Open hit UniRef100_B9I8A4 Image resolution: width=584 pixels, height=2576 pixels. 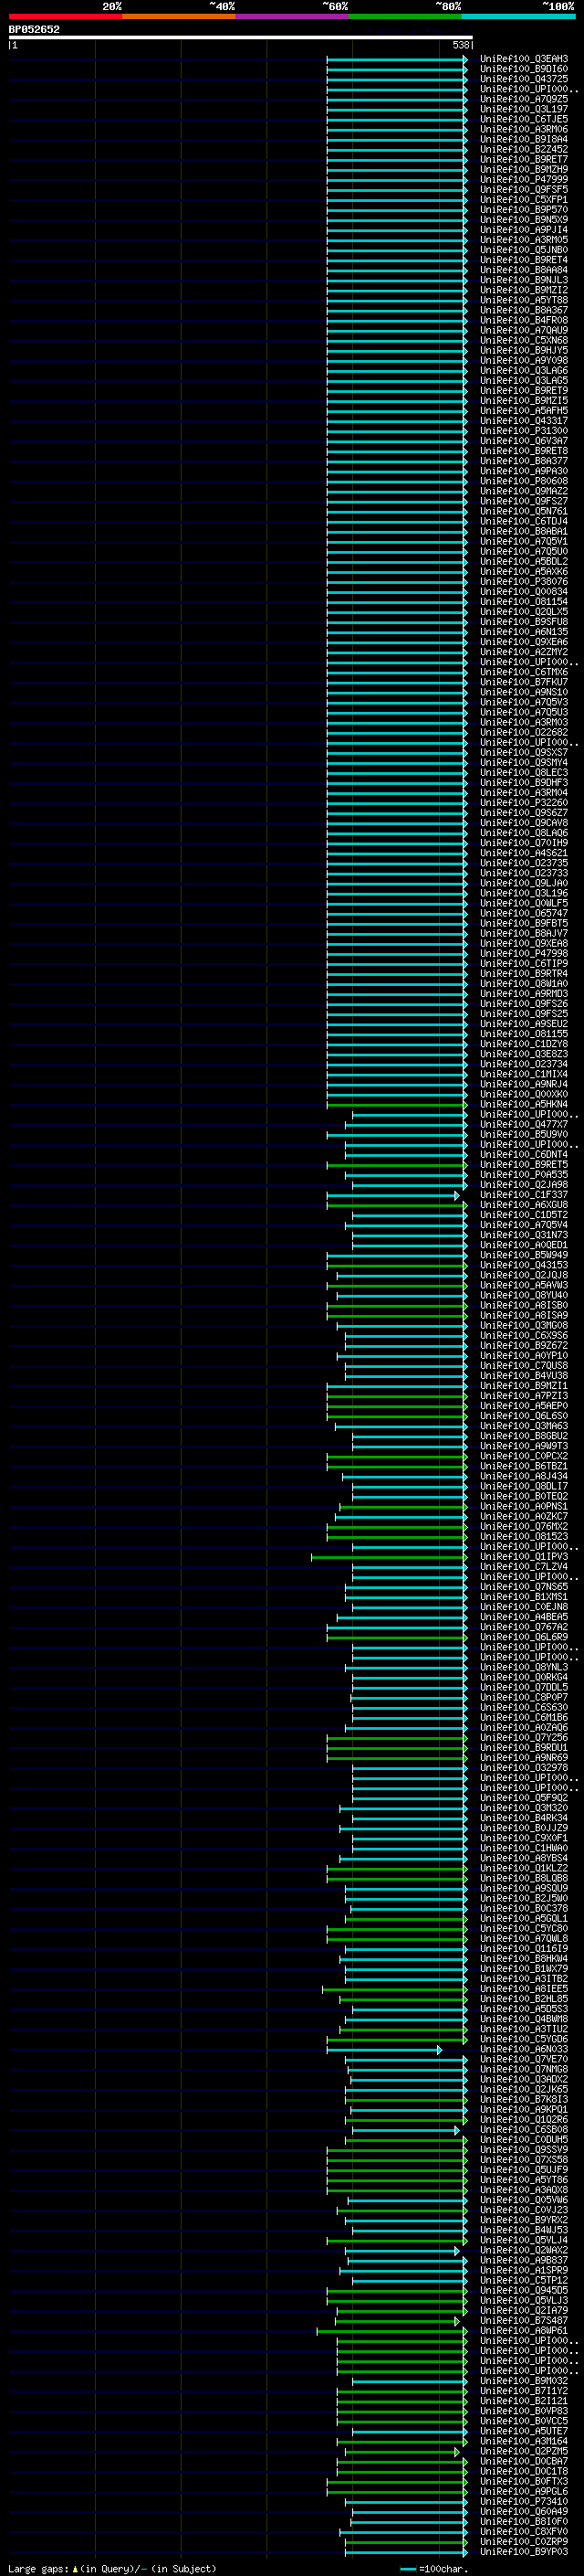(524, 139)
